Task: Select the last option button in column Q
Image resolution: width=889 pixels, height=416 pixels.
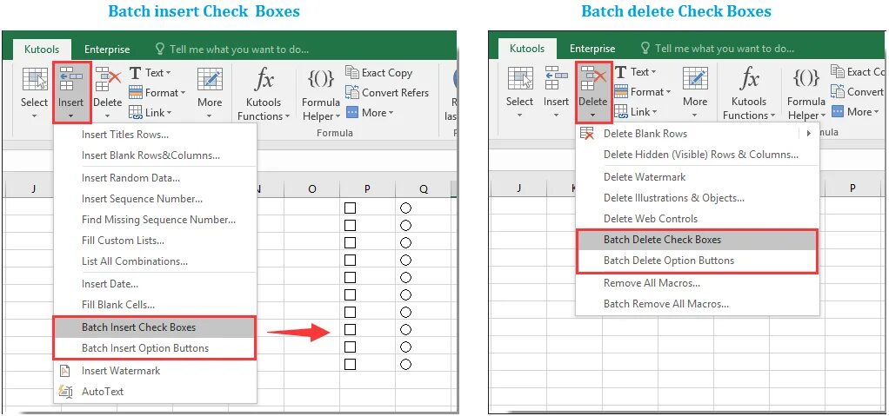Action: [405, 364]
